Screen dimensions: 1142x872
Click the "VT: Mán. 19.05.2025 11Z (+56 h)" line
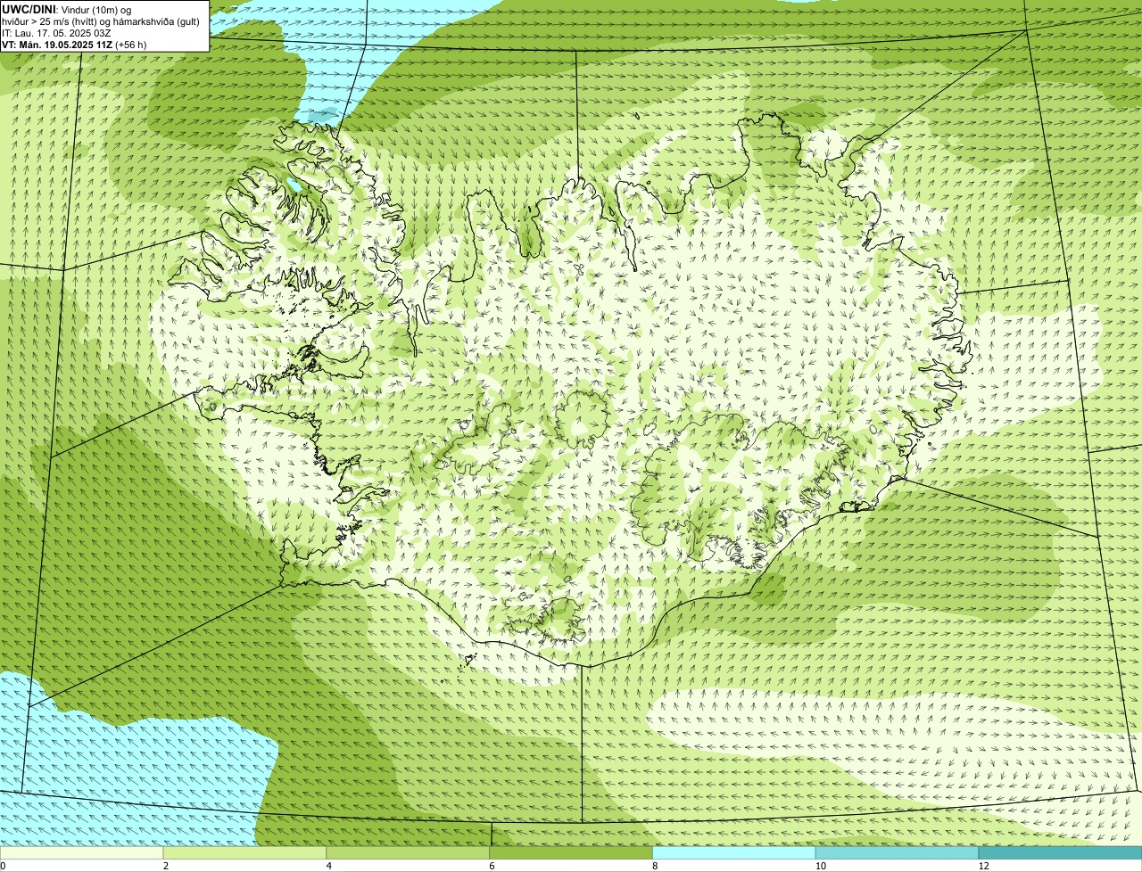click(74, 45)
